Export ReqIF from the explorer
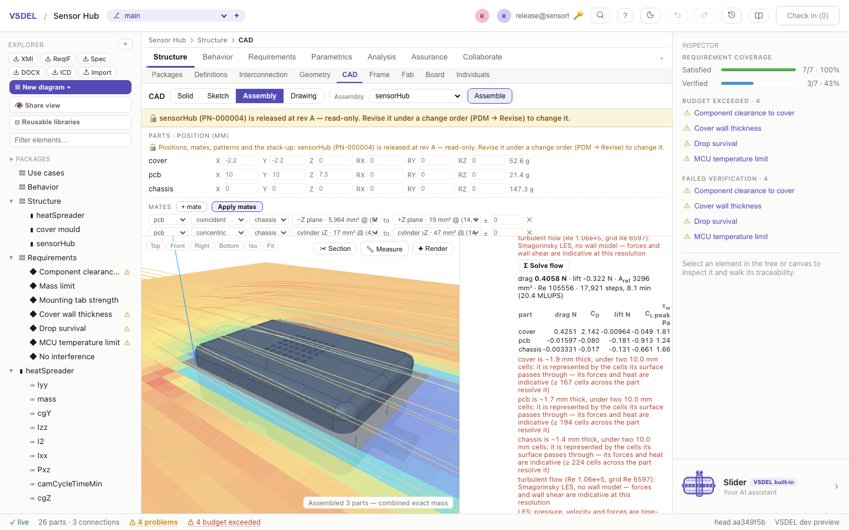 pos(58,59)
